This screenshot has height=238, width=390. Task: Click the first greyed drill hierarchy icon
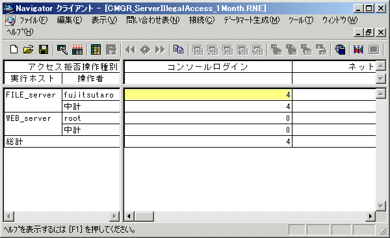coord(276,49)
